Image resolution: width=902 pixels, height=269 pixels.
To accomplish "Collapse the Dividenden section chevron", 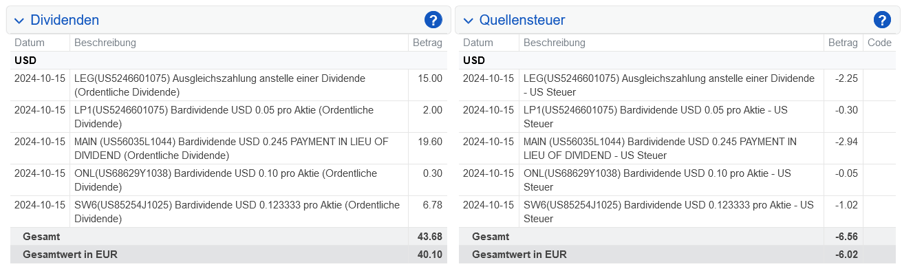I will coord(19,21).
